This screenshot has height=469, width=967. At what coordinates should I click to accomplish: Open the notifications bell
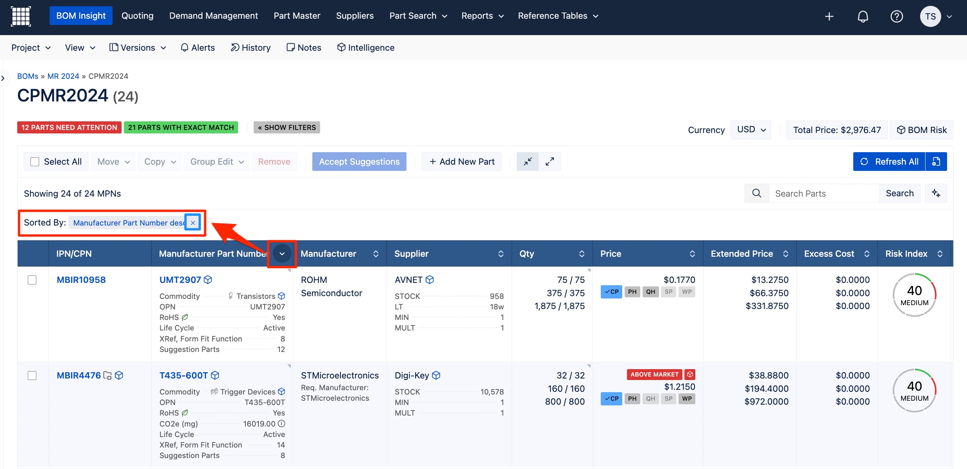(x=863, y=16)
